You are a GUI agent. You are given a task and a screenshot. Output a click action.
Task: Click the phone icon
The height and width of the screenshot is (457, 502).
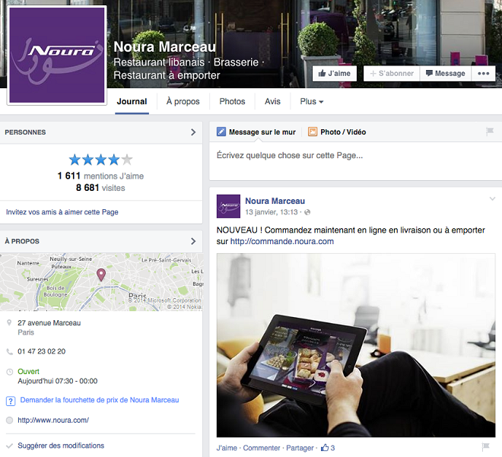[x=10, y=352]
